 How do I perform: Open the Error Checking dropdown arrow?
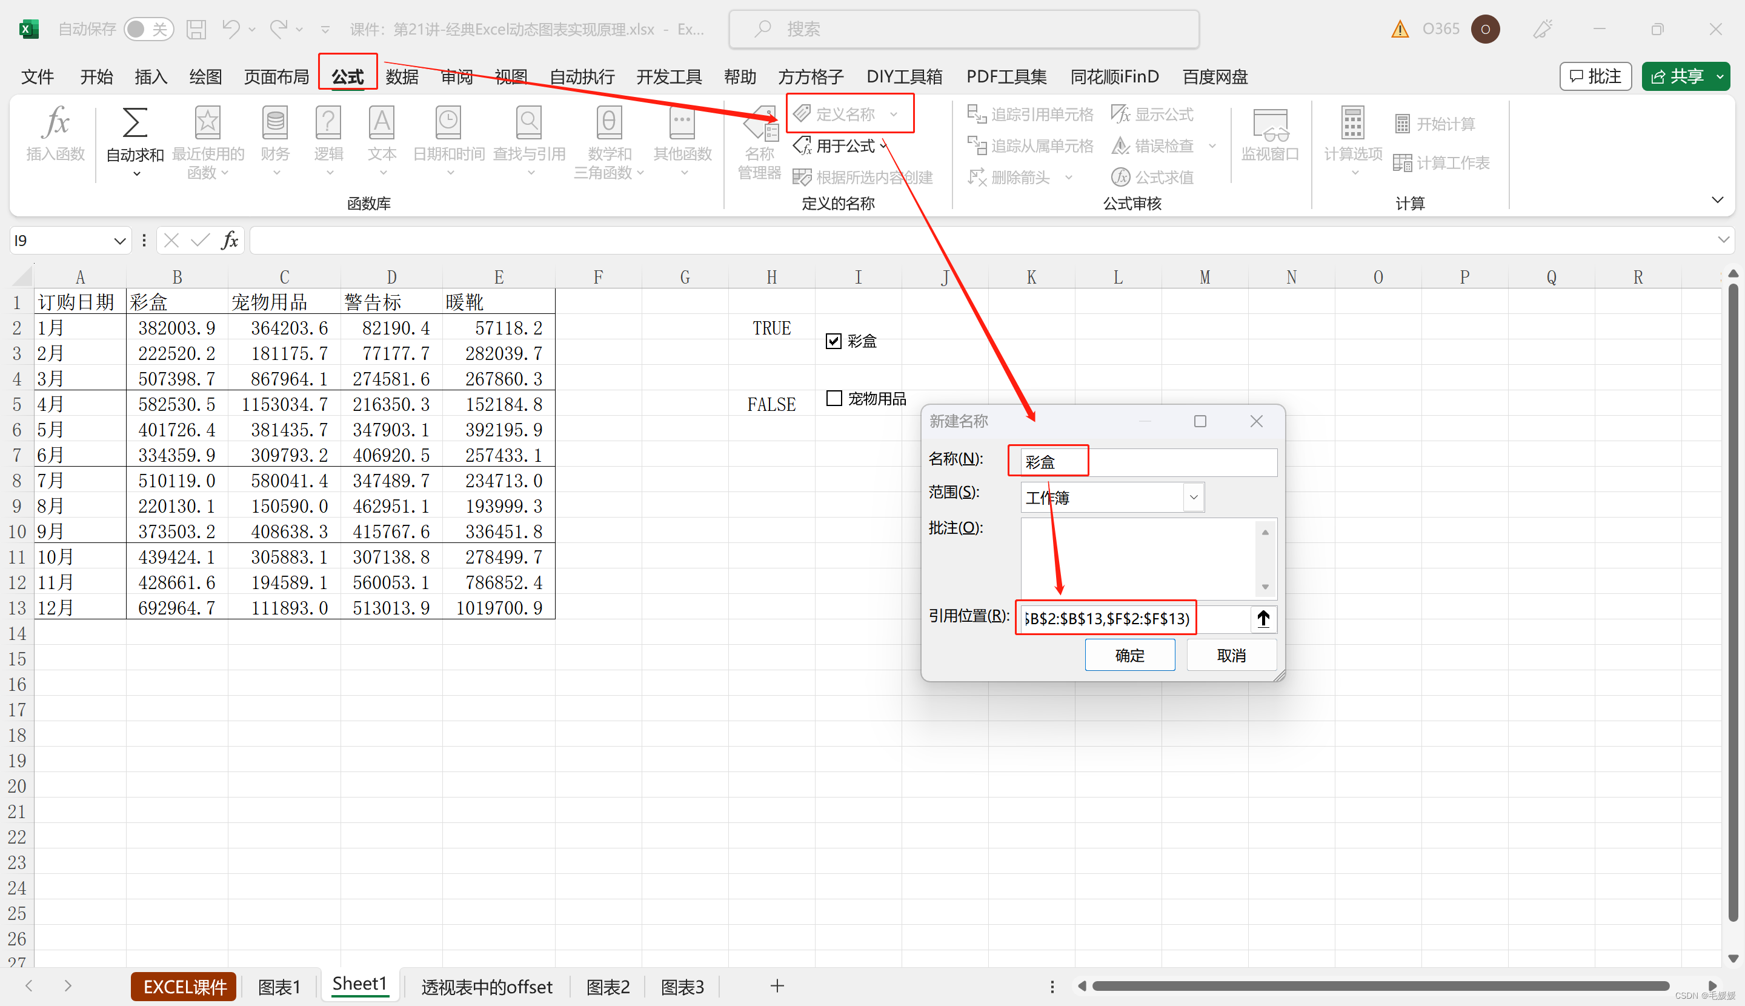pyautogui.click(x=1212, y=146)
